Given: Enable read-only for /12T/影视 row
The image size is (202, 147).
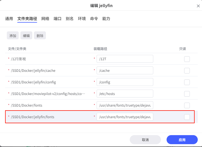Looking at the screenshot, I should (x=187, y=59).
